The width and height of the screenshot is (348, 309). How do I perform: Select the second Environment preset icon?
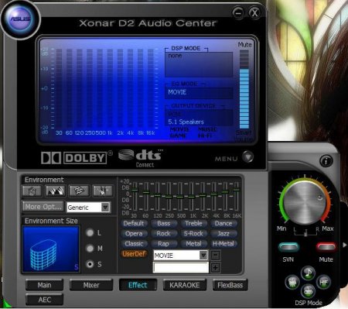coord(55,191)
